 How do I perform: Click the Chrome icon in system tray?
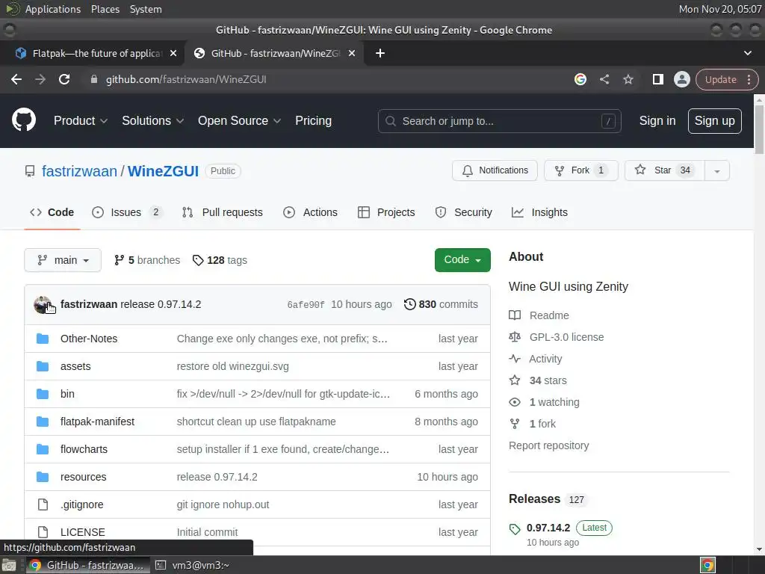coord(708,565)
